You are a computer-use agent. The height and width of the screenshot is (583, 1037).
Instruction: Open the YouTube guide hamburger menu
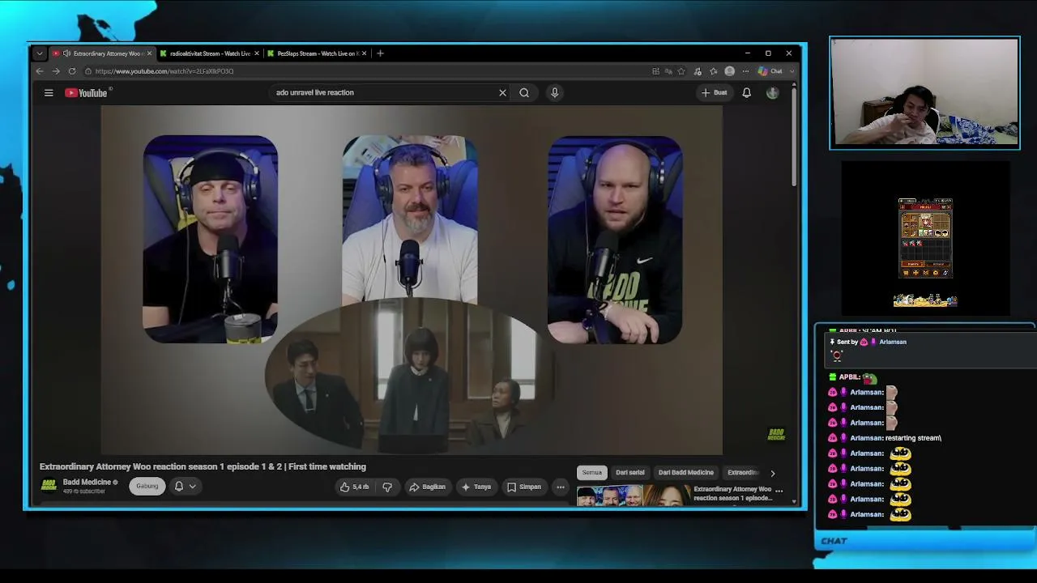click(x=49, y=92)
